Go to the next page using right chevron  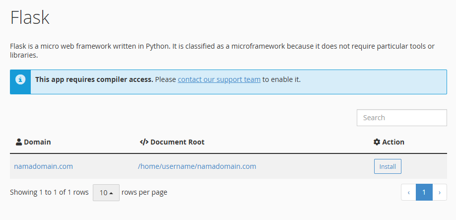tap(440, 192)
